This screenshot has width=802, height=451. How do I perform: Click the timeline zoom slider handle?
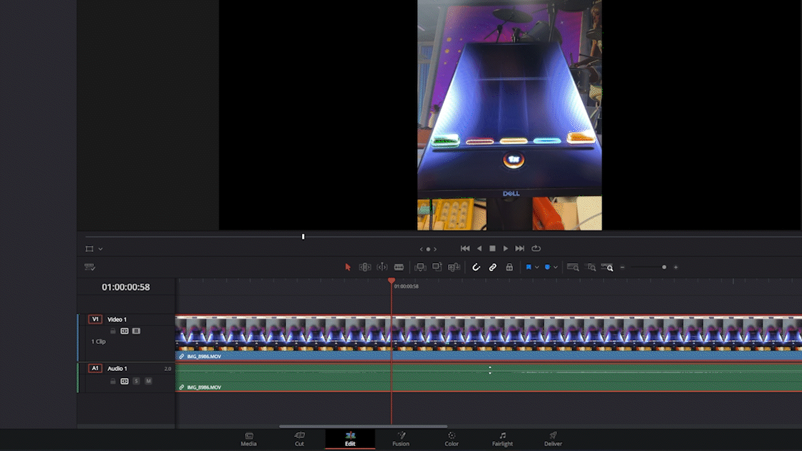[x=664, y=267]
